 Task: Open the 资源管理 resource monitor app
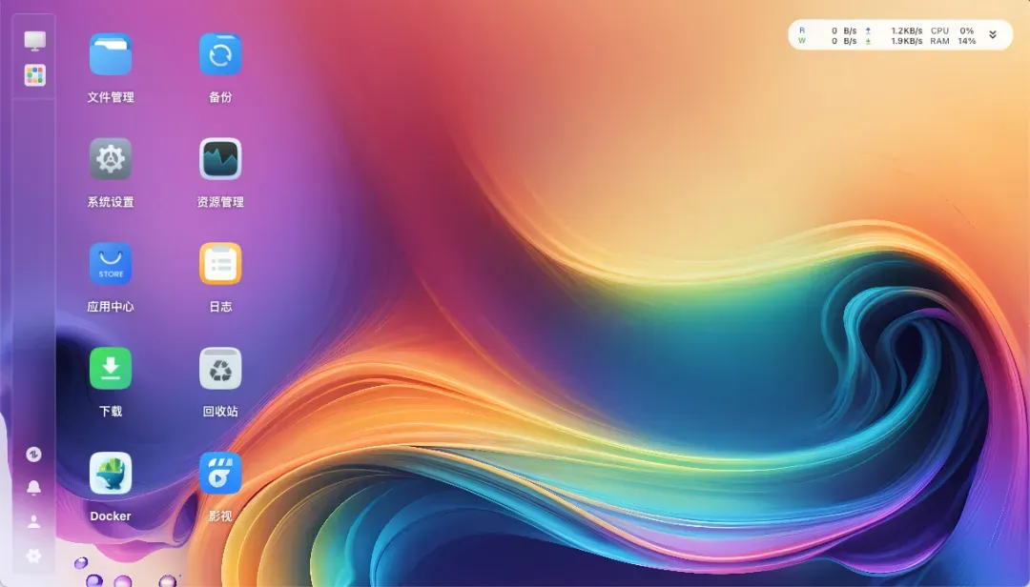(220, 160)
